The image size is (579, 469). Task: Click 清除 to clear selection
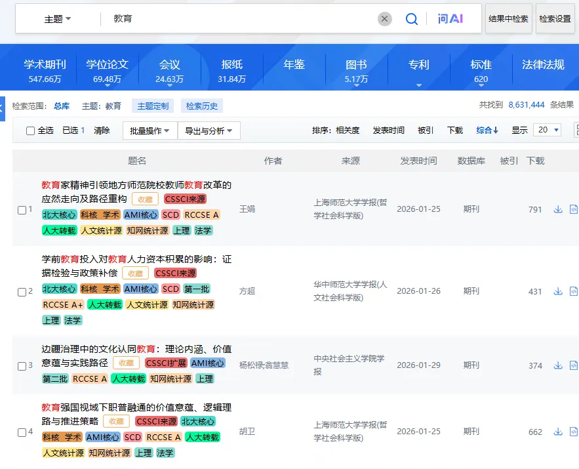(102, 131)
